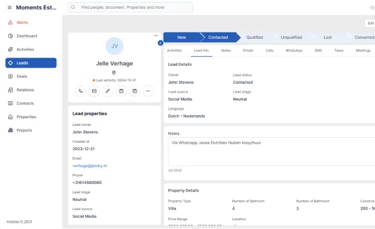Open the Activities sidebar item
The width and height of the screenshot is (375, 229).
pyautogui.click(x=31, y=49)
